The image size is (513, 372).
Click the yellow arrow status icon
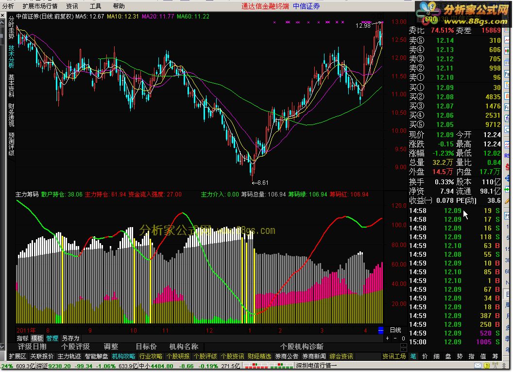click(487, 366)
